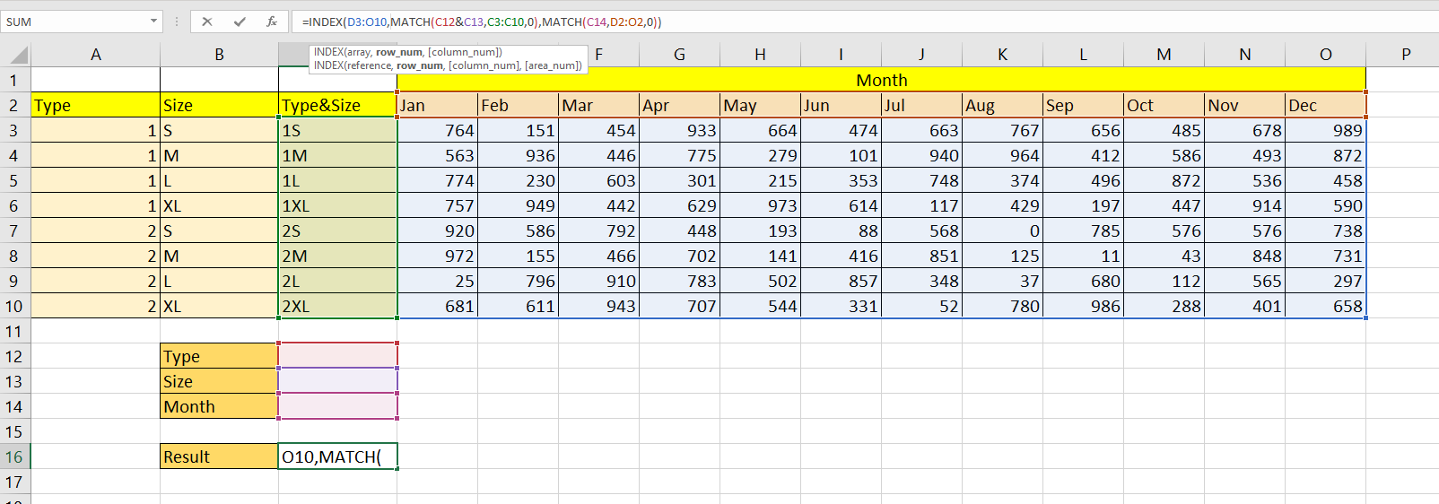Expand the Name Box dropdown arrow
This screenshot has height=504, width=1439.
point(153,22)
